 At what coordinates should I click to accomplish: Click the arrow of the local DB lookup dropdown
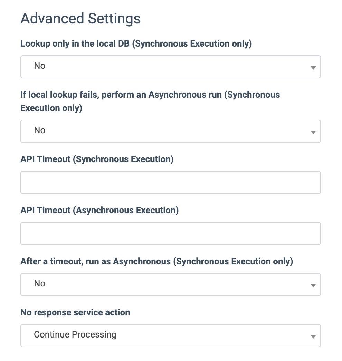pos(313,68)
